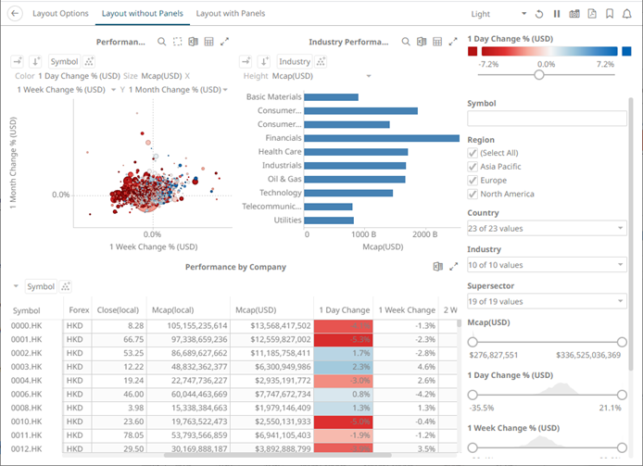Screen dimensions: 643x466
Task: Click the back arrow button
Action: pyautogui.click(x=16, y=14)
